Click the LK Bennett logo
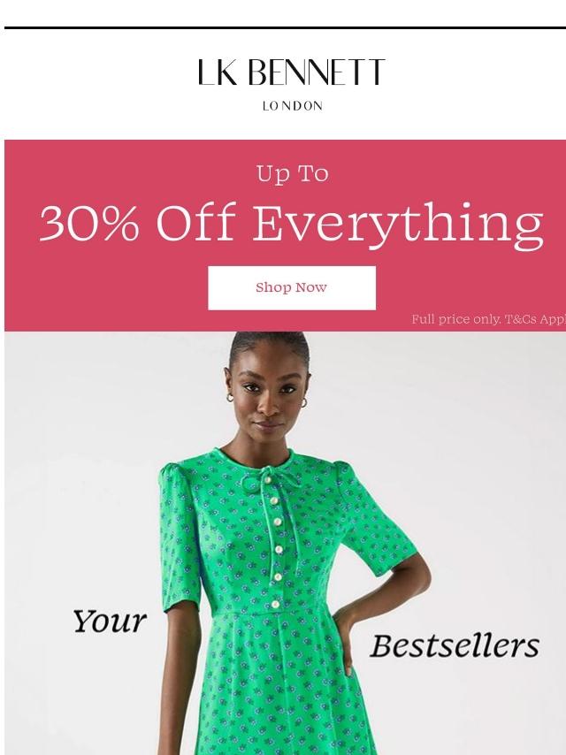The height and width of the screenshot is (755, 566). [292, 72]
